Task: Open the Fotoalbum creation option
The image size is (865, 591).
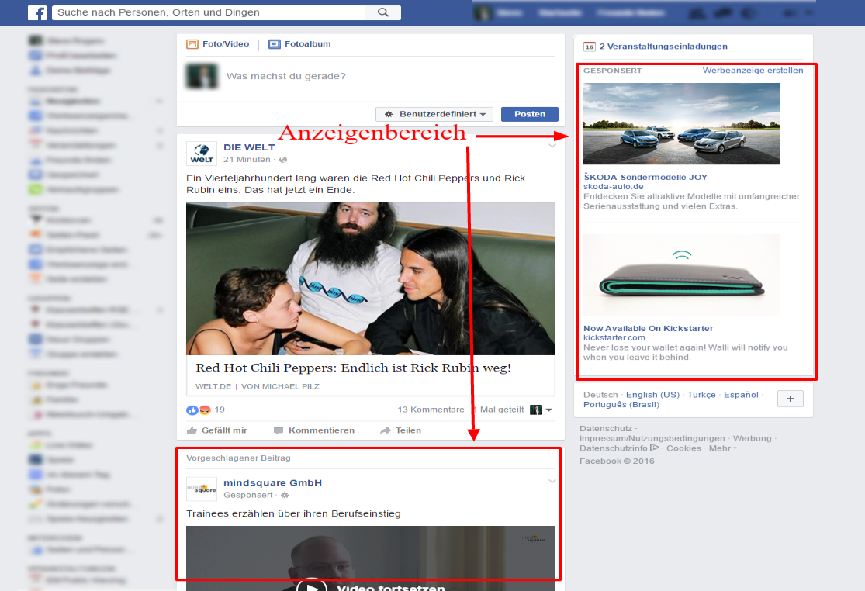Action: click(x=299, y=44)
